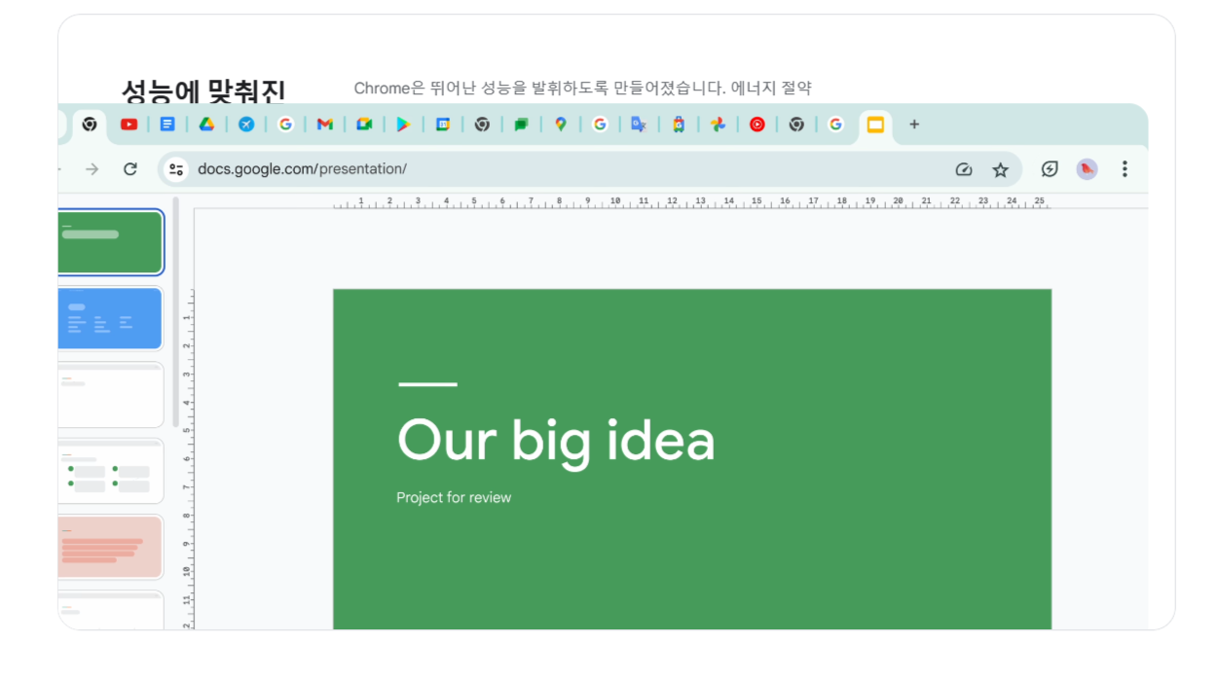1219x679 pixels.
Task: Click the browser reload button
Action: click(131, 168)
